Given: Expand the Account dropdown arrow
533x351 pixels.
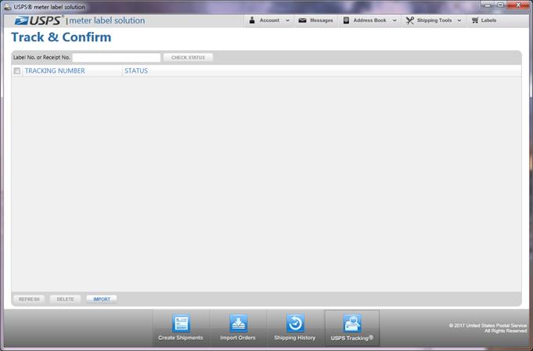Looking at the screenshot, I should 287,20.
